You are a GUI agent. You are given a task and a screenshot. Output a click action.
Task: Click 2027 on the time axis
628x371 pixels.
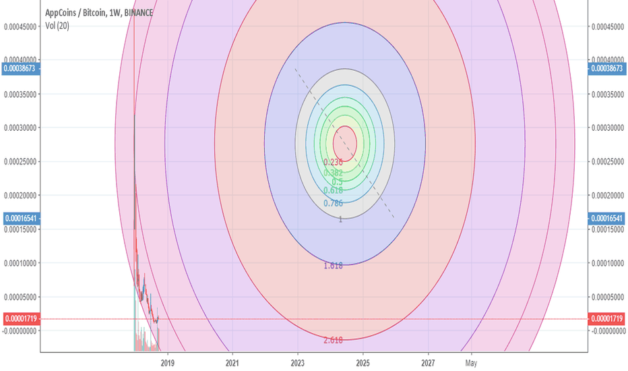point(428,363)
